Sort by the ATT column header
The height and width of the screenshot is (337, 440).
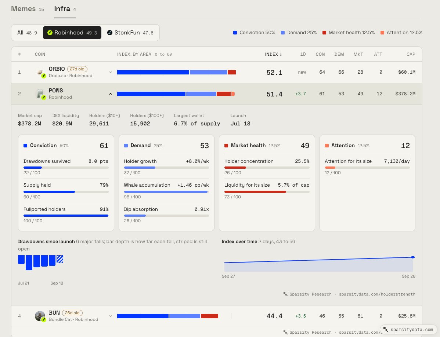pos(378,54)
